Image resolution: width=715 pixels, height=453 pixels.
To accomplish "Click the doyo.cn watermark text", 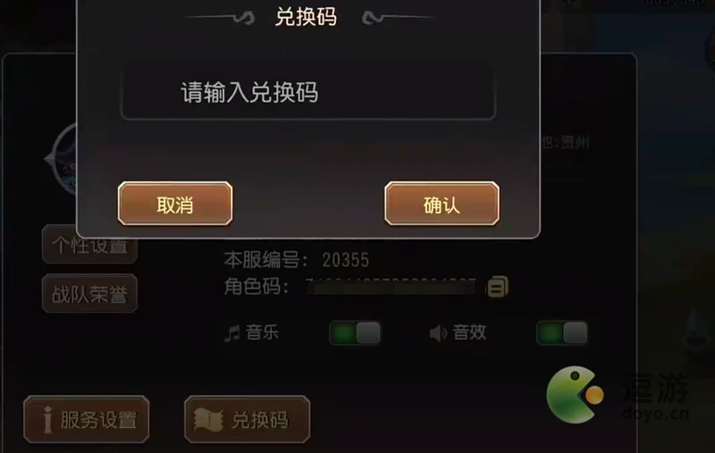I will pos(655,414).
